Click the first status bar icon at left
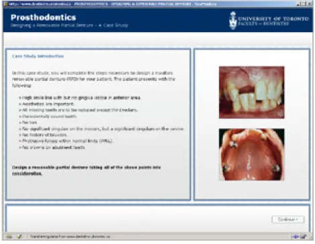The image size is (315, 244). (x=9, y=237)
